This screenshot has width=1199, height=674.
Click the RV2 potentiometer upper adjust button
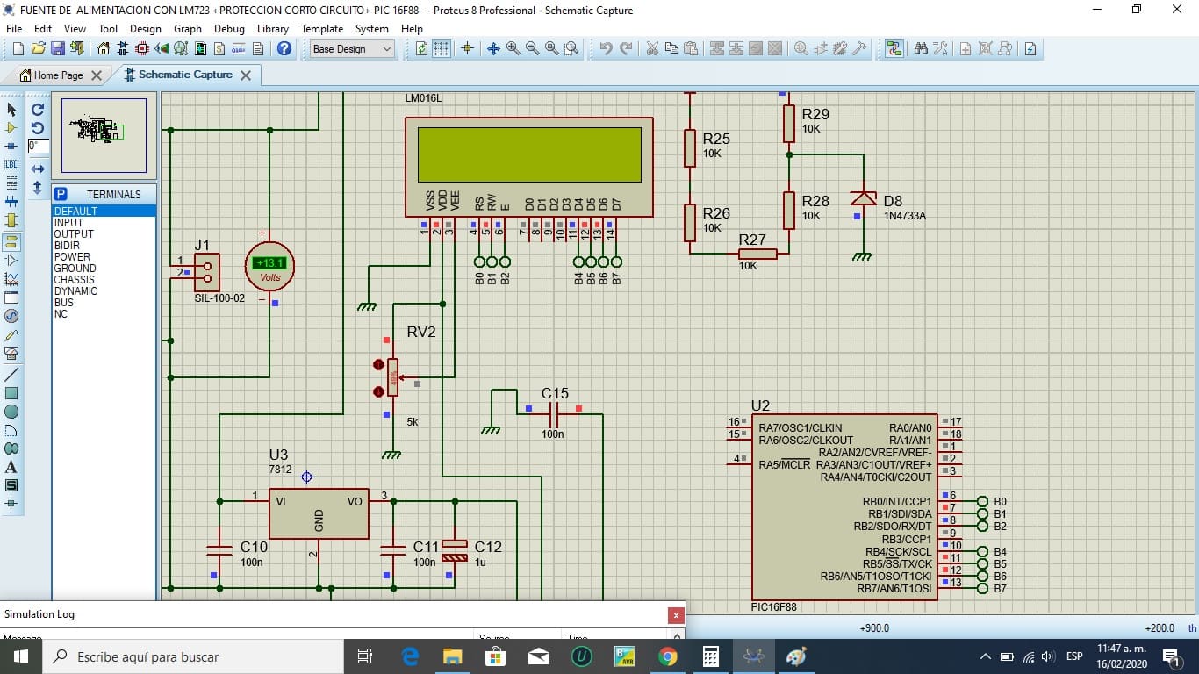[x=378, y=364]
